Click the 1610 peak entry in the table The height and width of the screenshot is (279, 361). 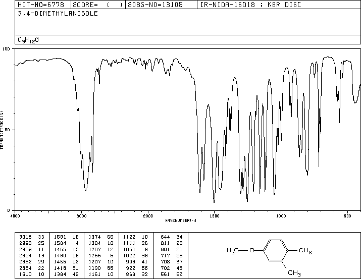32,274
